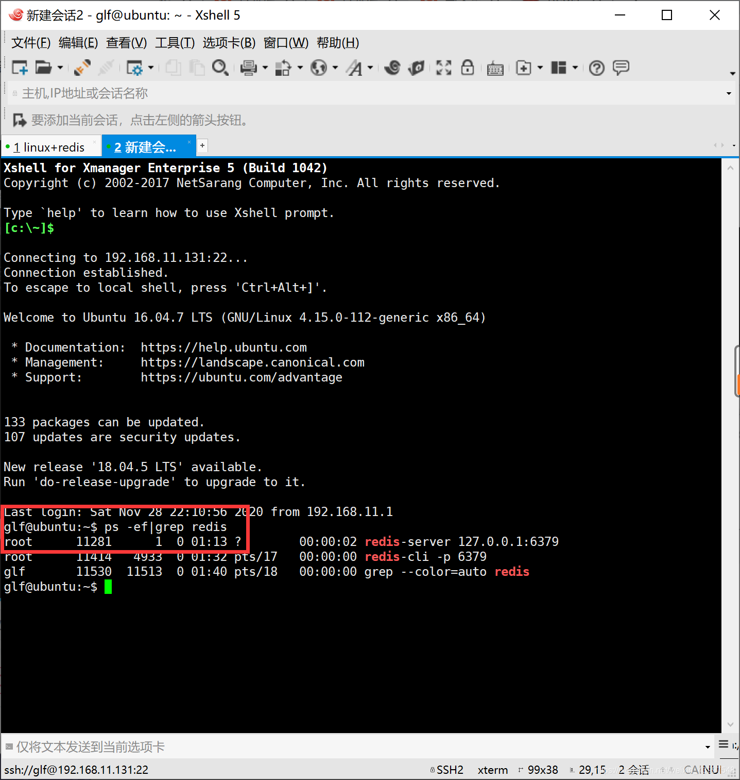Click the ssh://glf@192.168.11.131:22 status text

point(76,770)
